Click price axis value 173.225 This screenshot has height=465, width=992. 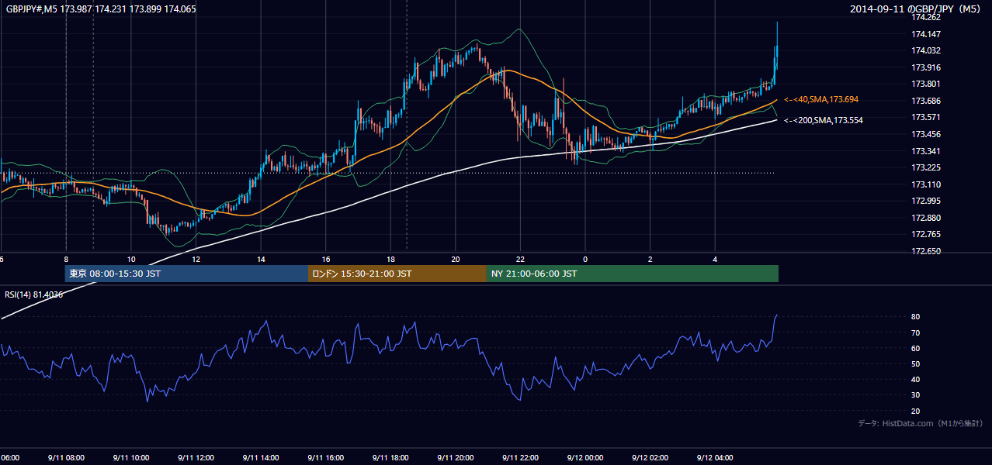(x=925, y=167)
